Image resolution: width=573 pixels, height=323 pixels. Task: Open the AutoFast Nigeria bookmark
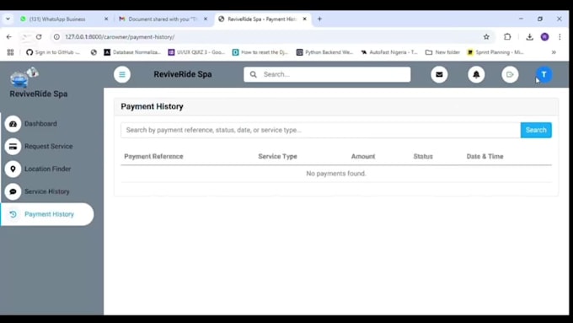pos(388,52)
